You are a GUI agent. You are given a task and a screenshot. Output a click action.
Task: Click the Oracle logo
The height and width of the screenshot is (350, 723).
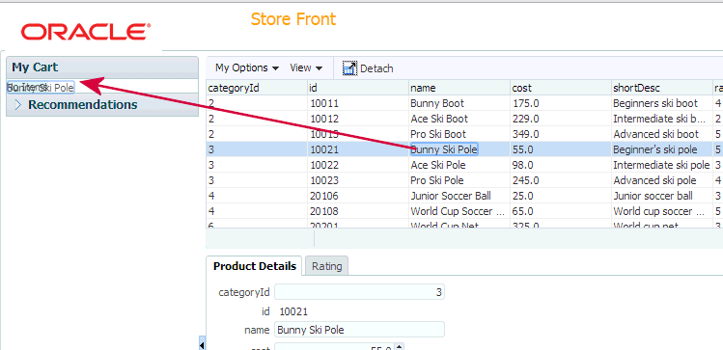pyautogui.click(x=86, y=32)
